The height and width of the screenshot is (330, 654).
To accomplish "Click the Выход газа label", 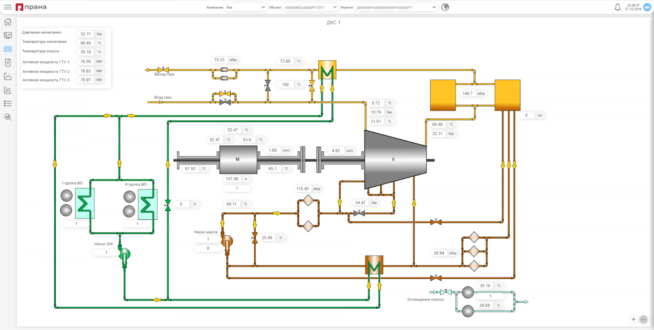I will pyautogui.click(x=164, y=74).
